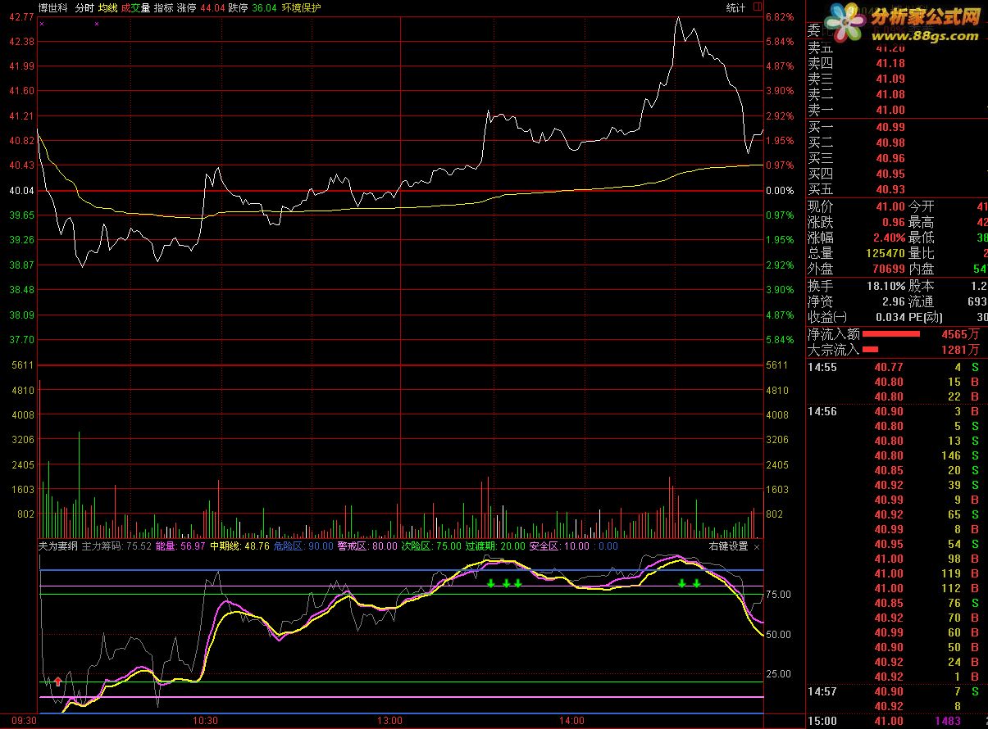Toggle the 均线 average line label
Screen dimensions: 988x729
[107, 7]
